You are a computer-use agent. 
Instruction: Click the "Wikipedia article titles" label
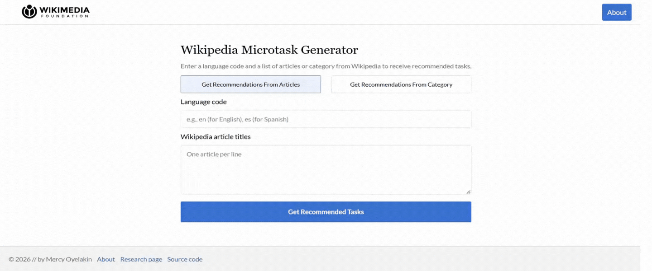tap(216, 137)
